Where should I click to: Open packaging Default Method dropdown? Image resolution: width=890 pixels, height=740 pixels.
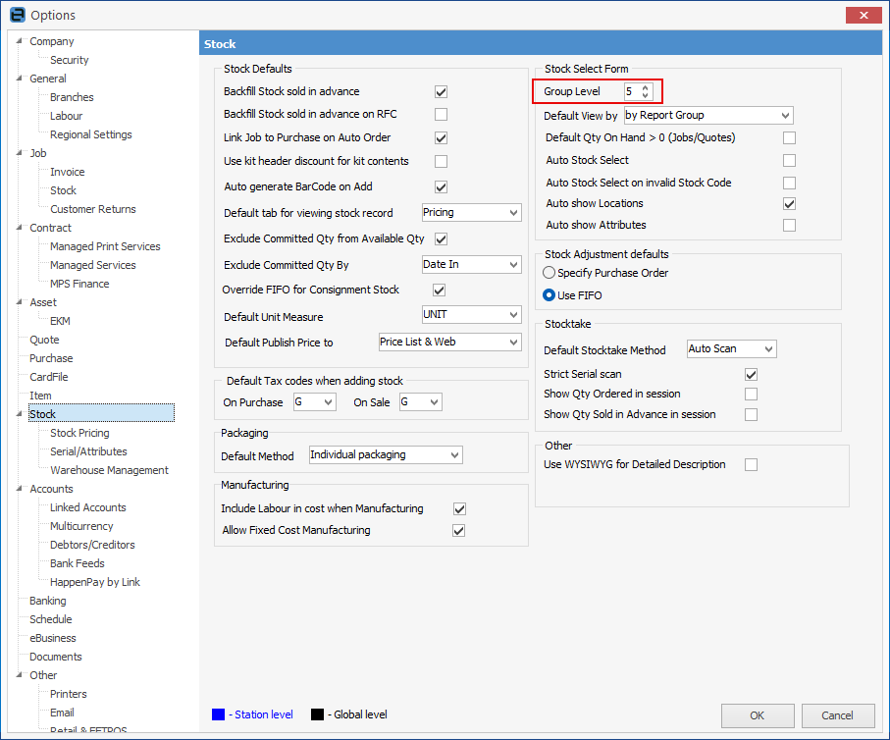point(386,455)
